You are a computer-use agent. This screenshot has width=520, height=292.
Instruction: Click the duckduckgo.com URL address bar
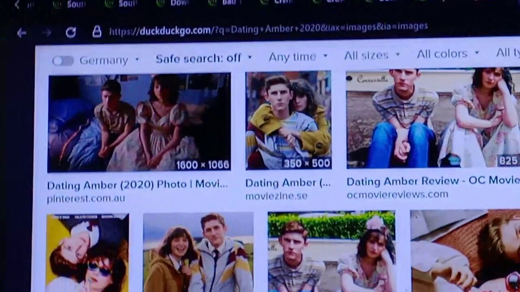coord(268,29)
